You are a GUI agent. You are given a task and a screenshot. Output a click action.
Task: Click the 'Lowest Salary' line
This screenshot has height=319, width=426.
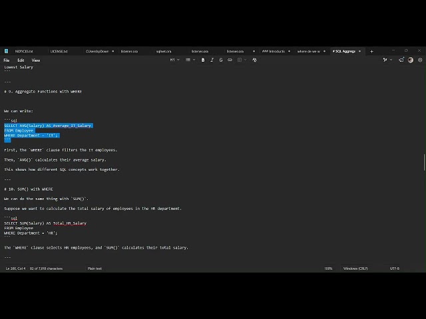(x=19, y=67)
